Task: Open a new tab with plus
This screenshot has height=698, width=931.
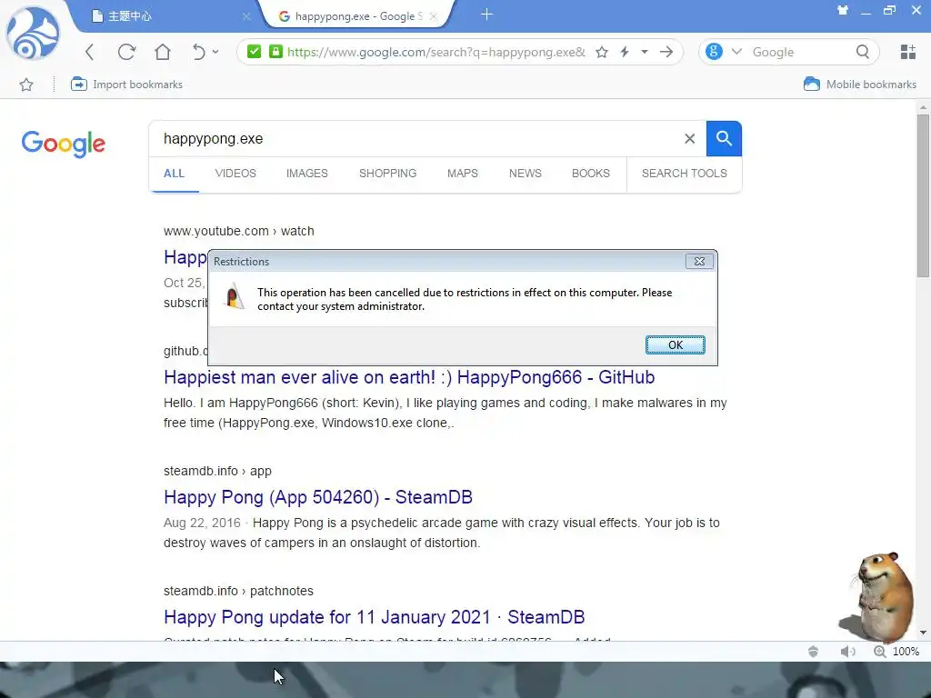Action: tap(487, 15)
